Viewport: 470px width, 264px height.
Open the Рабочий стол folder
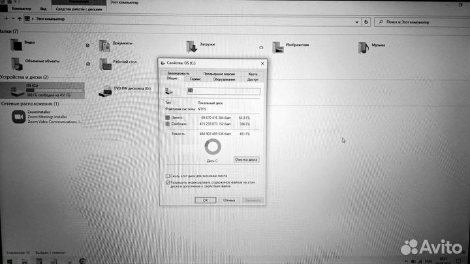point(105,63)
